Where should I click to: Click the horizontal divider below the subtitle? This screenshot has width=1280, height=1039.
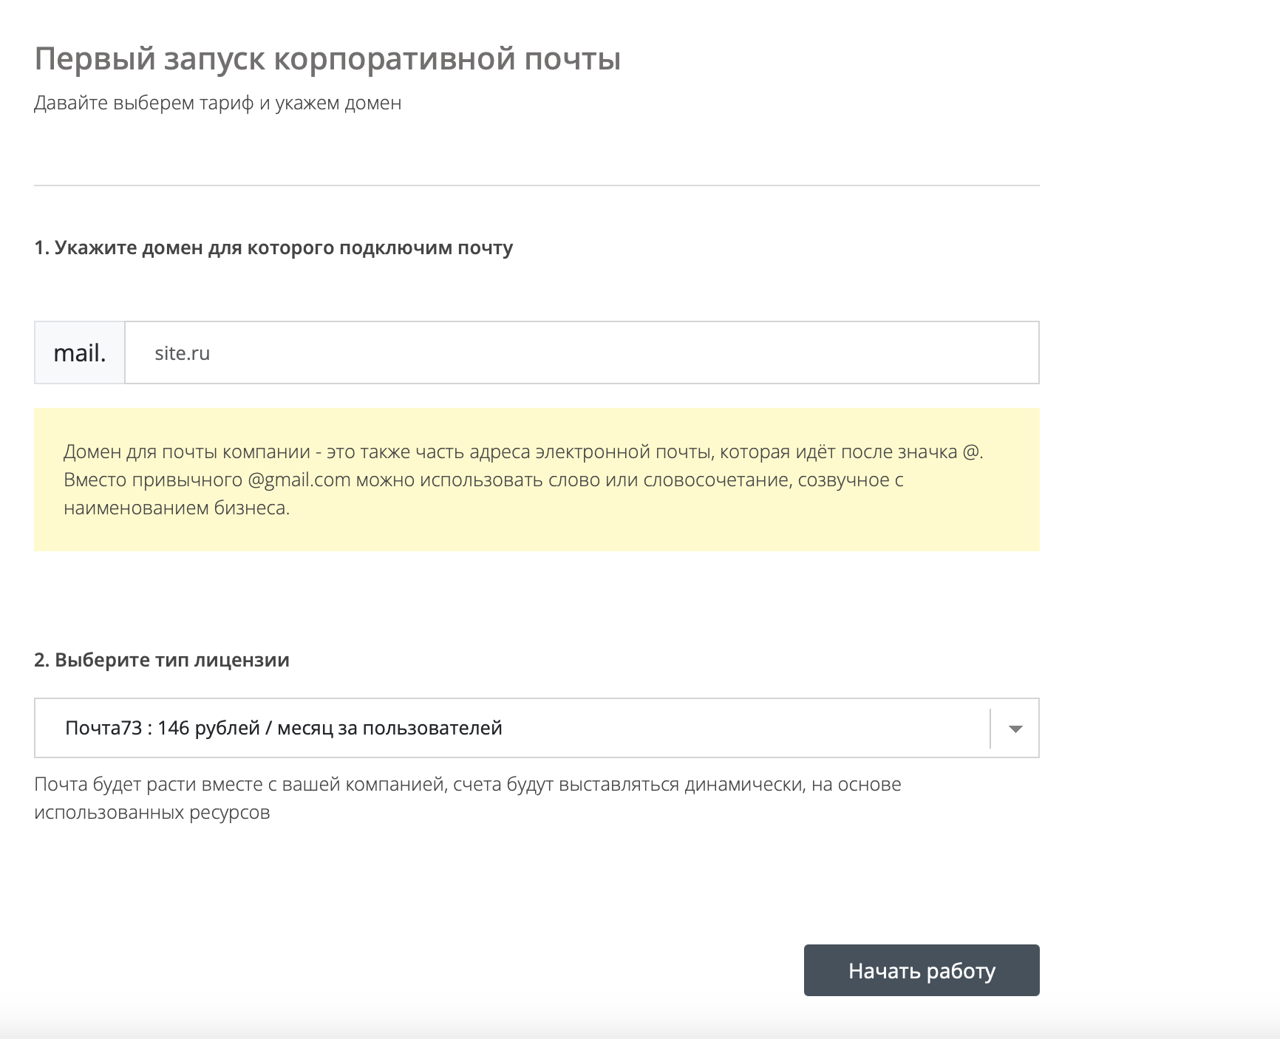click(x=537, y=185)
